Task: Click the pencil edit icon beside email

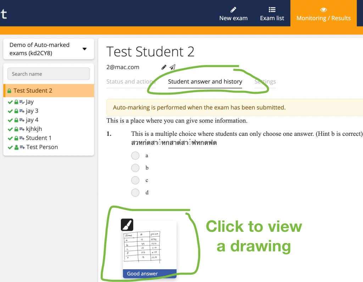Action: tap(164, 67)
